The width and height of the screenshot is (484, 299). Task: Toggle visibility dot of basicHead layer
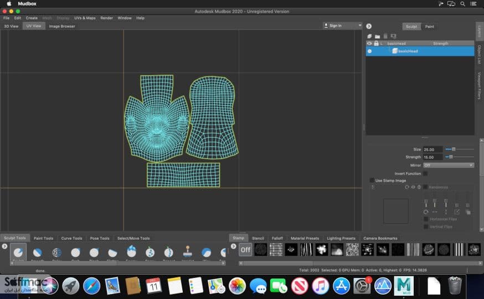[x=369, y=51]
